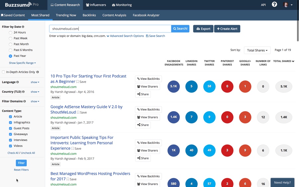Viewport: 299px width, 187px height.
Task: Save the Podcast article via bookmark icon
Action: (x=81, y=82)
